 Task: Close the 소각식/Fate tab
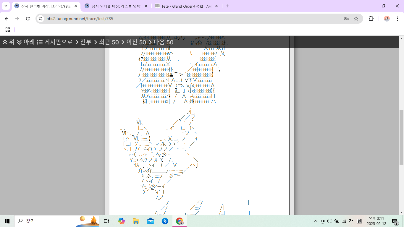(76, 6)
